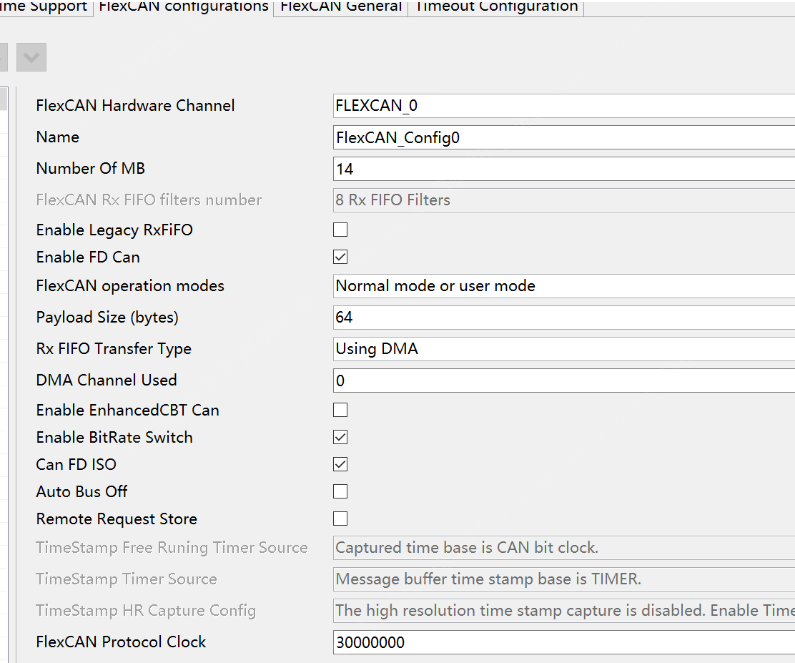Enable the Legacy RxFiFO checkbox

point(340,230)
